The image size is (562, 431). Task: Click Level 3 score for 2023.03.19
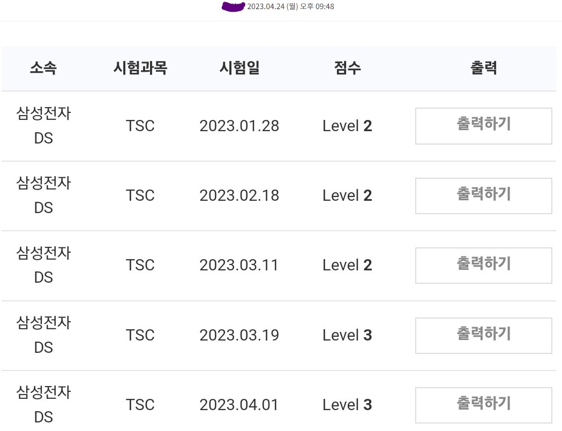tap(347, 335)
